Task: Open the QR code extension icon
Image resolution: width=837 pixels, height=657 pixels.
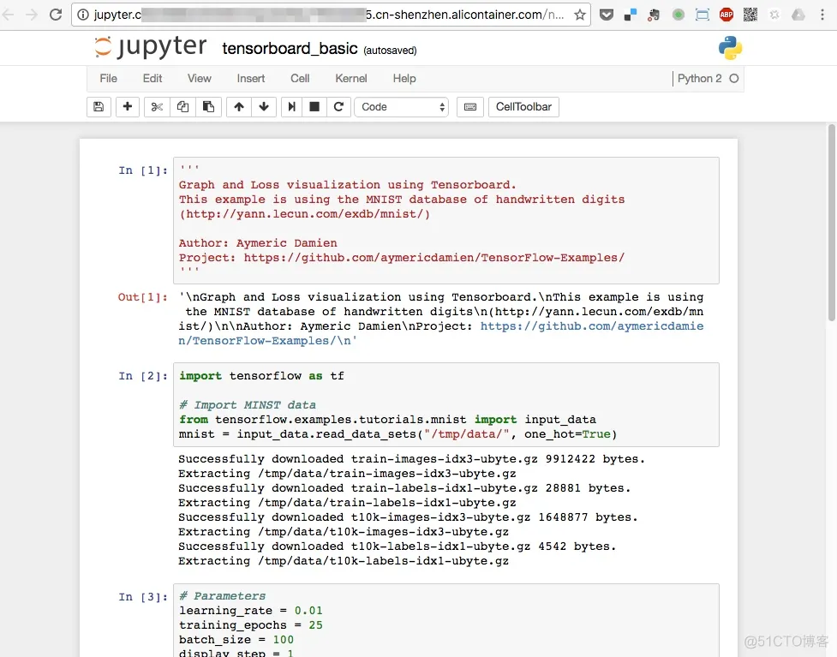Action: (750, 15)
